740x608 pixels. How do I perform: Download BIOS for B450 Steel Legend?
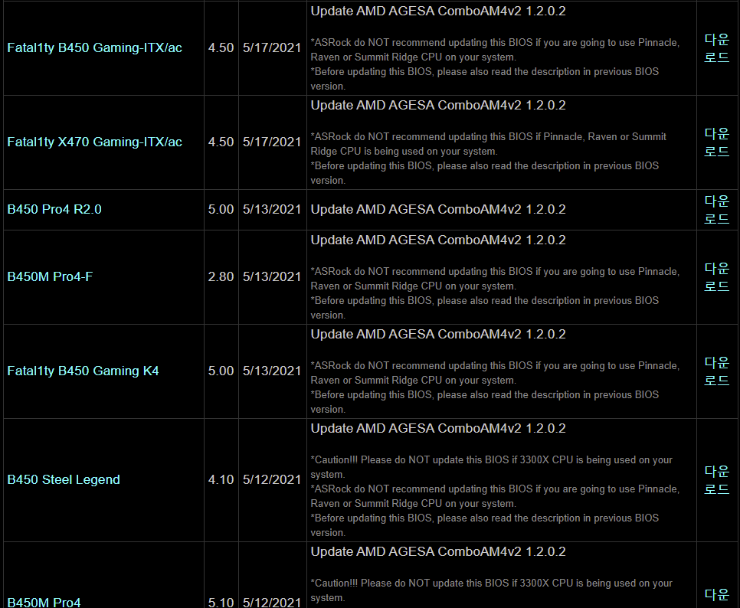[716, 480]
